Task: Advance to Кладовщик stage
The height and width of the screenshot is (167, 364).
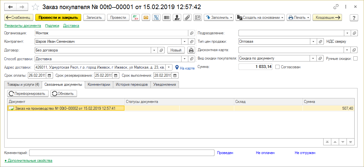Action: 327,17
